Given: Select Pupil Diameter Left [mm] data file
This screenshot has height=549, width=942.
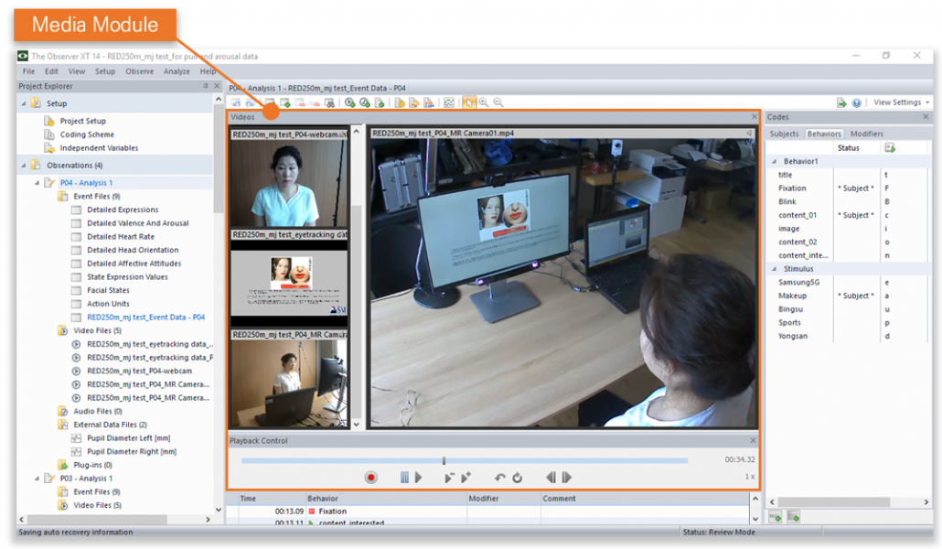Looking at the screenshot, I should coord(129,438).
